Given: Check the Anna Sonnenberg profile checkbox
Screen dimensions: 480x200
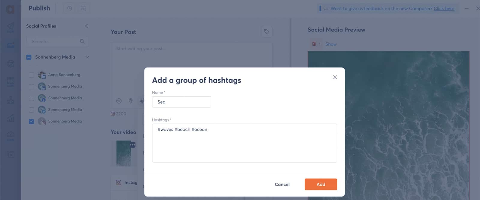Looking at the screenshot, I should pyautogui.click(x=31, y=75).
